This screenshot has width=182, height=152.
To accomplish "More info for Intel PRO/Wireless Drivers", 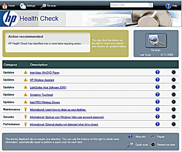I will point(157,102).
